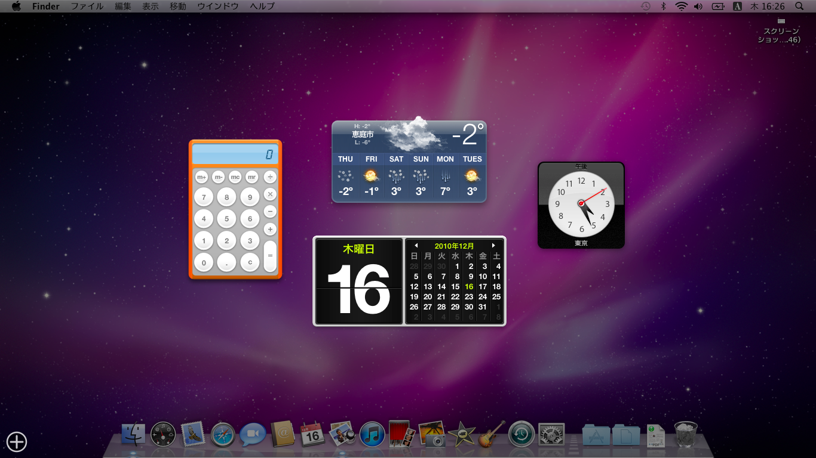Open the Apple menu
Image resolution: width=816 pixels, height=458 pixels.
(x=16, y=6)
